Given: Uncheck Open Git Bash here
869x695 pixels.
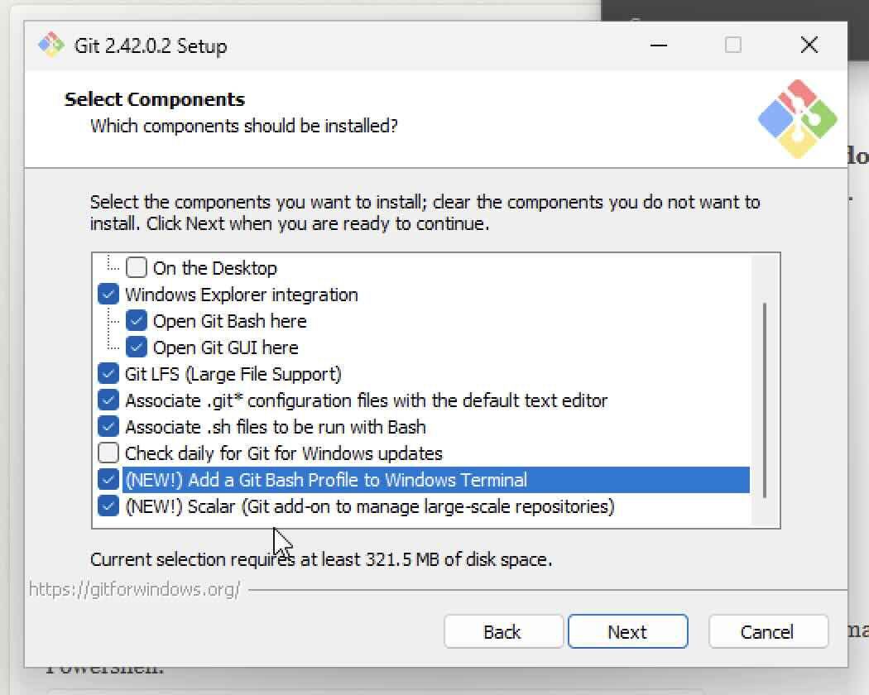Looking at the screenshot, I should [137, 320].
